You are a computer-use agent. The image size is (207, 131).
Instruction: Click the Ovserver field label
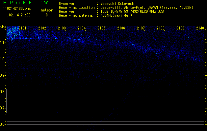[x=67, y=4]
